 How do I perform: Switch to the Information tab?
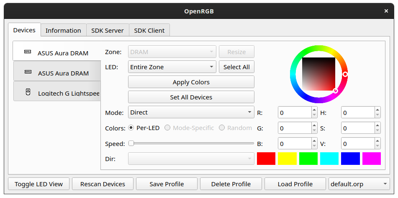(64, 31)
